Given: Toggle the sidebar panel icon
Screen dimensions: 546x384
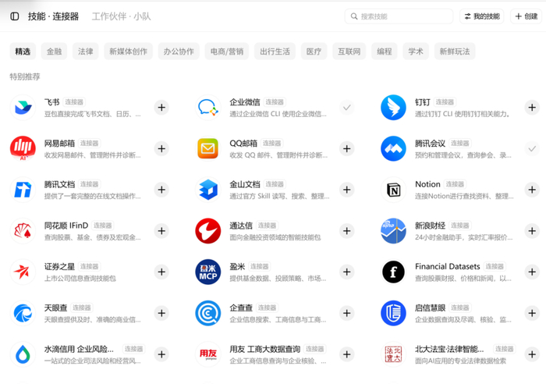Looking at the screenshot, I should (x=15, y=16).
